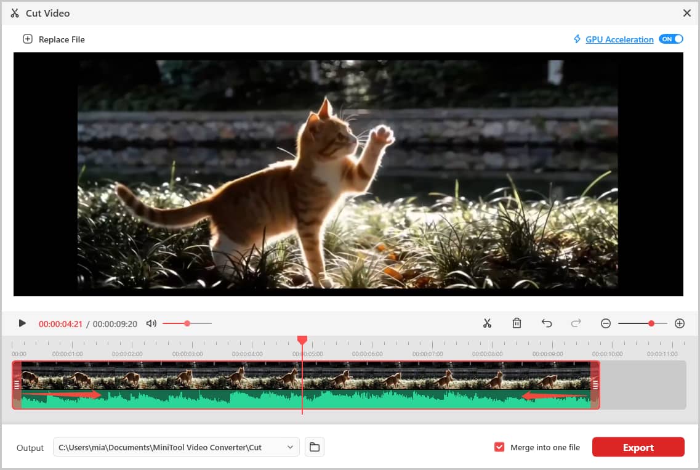Viewport: 700px width, 470px height.
Task: Click the 00:00:10:00 ruler mark
Action: coord(607,354)
